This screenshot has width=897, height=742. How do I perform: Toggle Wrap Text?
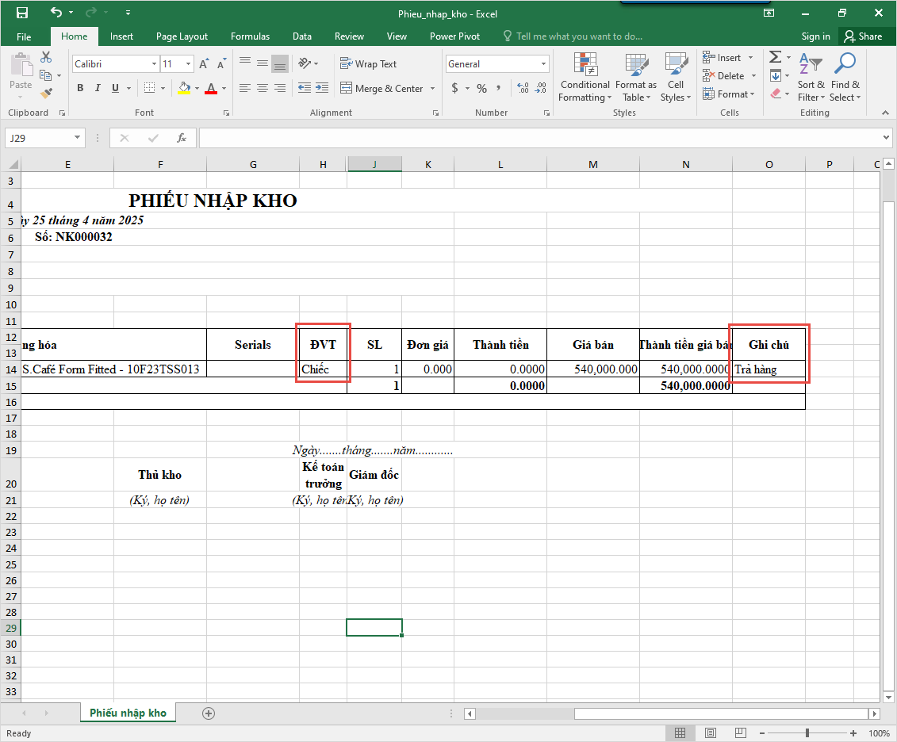pos(368,64)
